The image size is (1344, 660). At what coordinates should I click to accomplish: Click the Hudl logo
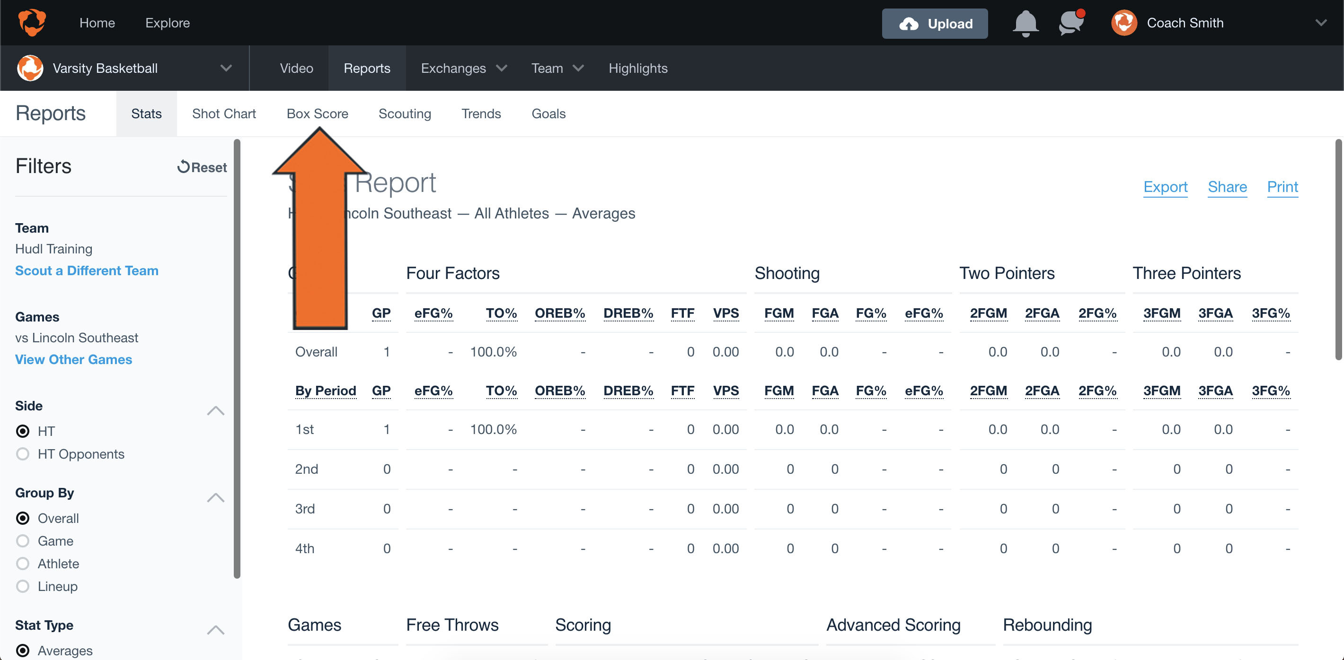(x=31, y=22)
